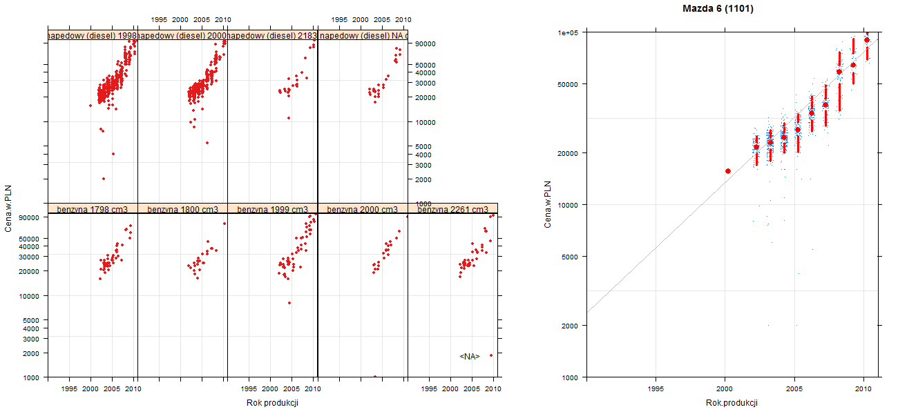Click the "Cena w PLN" label of the panel grid
Image resolution: width=898 pixels, height=414 pixels.
pos(8,210)
